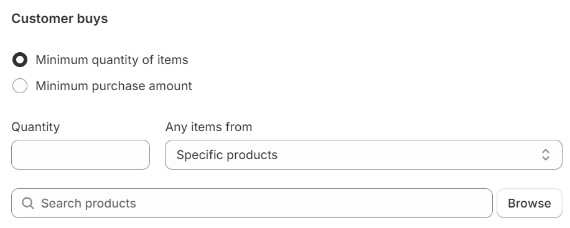Open the product browser via Browse
The height and width of the screenshot is (228, 570).
(530, 203)
